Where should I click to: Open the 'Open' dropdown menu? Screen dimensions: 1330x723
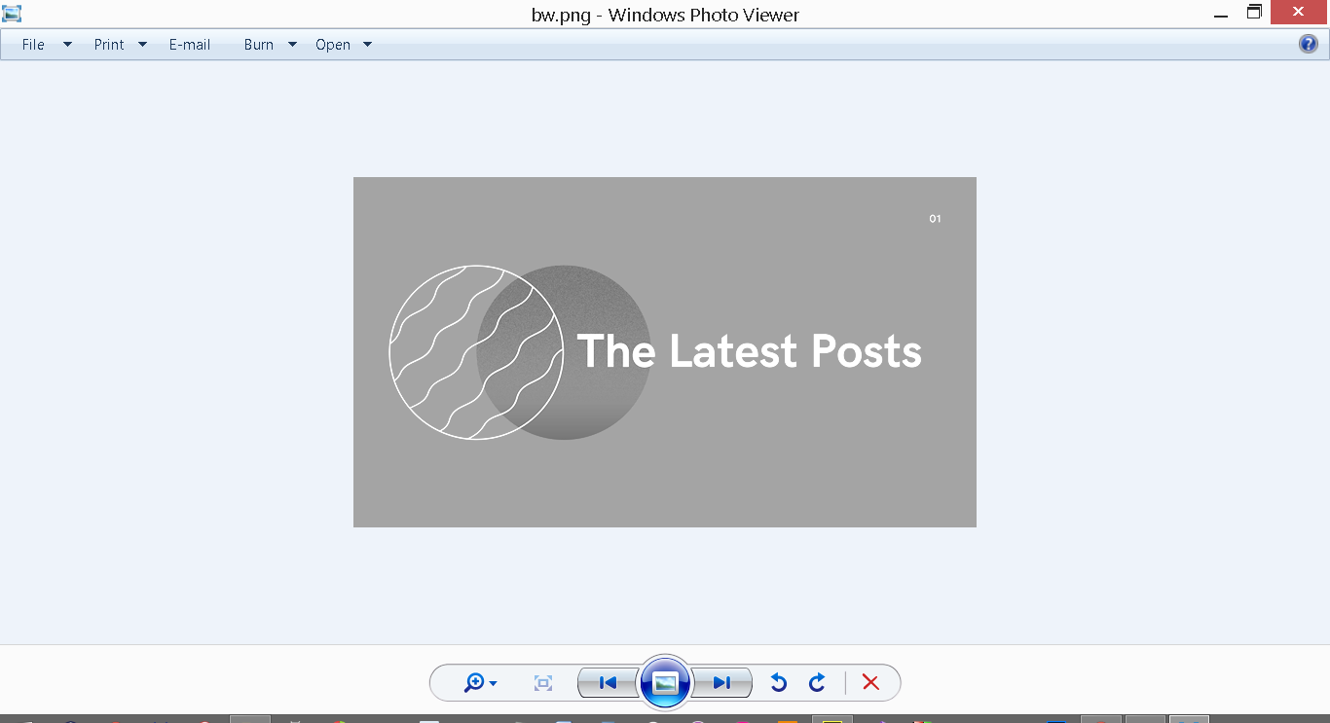[x=343, y=44]
